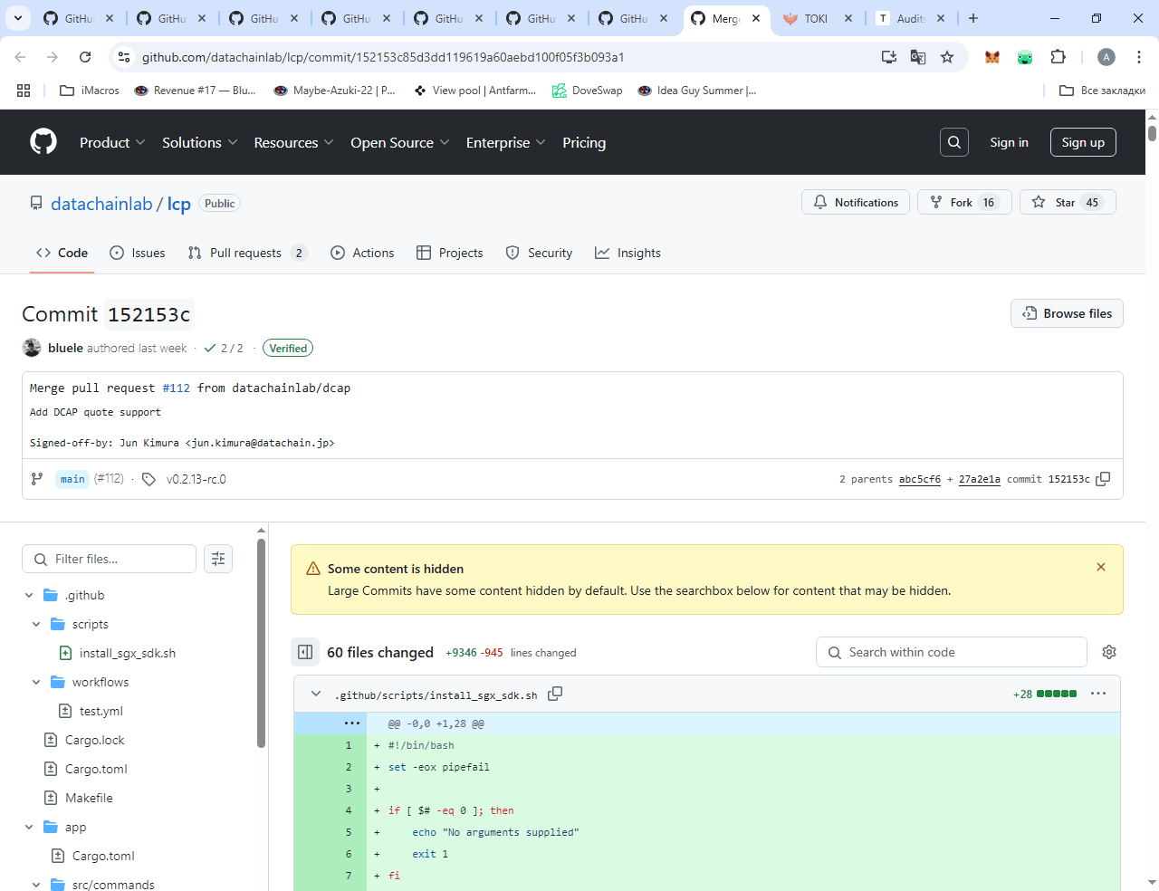Focus the Filter files input
The width and height of the screenshot is (1159, 891).
click(109, 559)
